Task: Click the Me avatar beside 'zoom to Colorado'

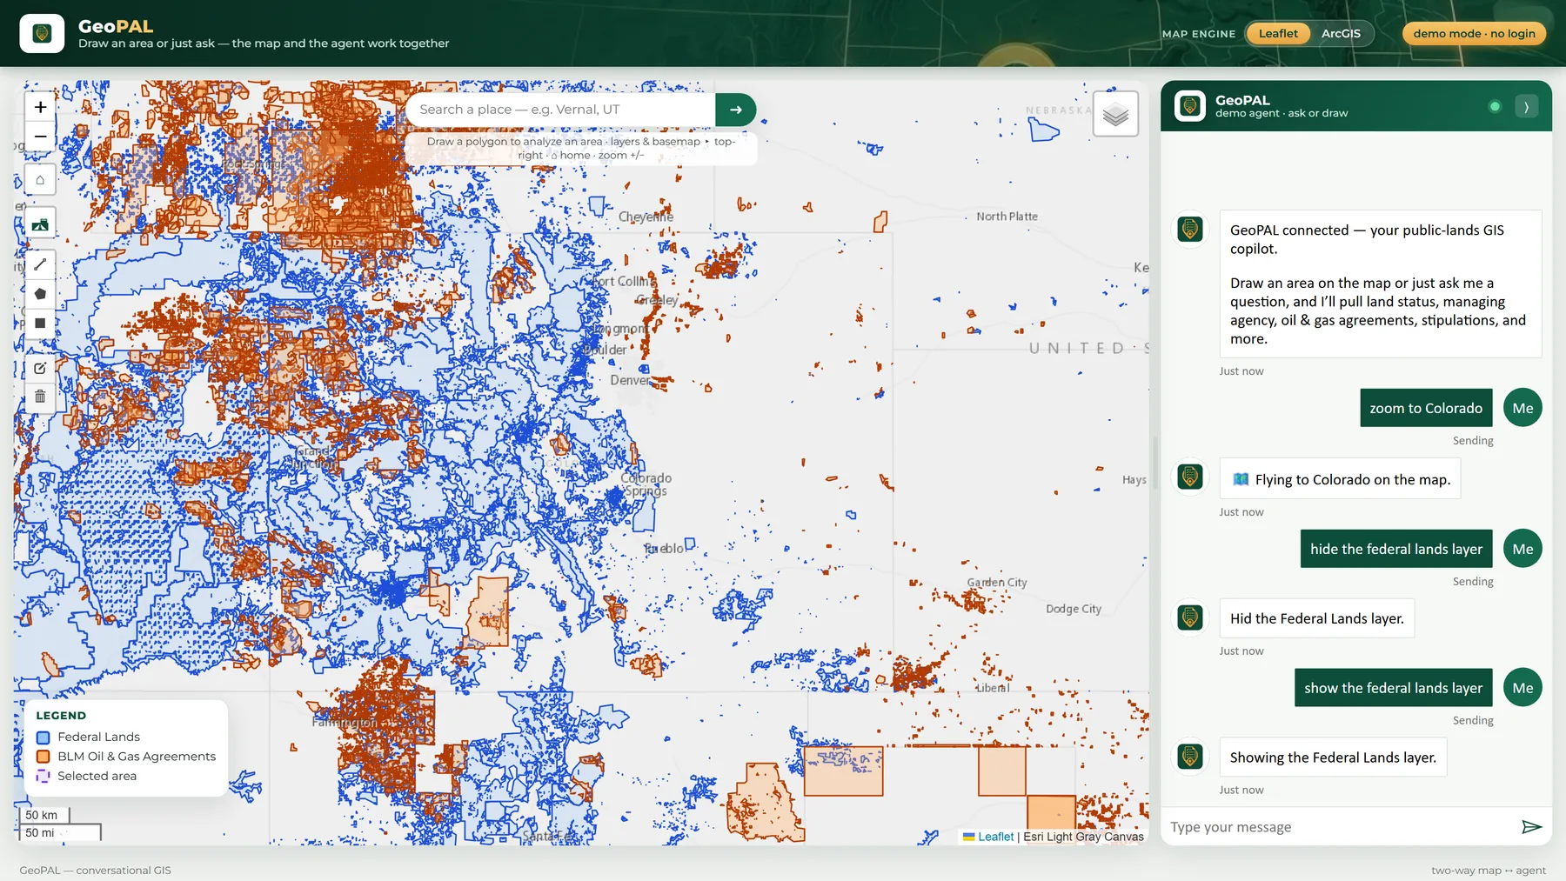Action: pyautogui.click(x=1522, y=408)
